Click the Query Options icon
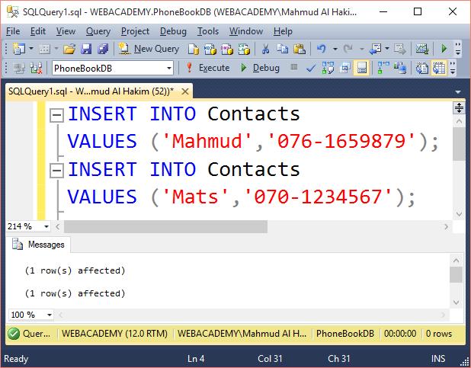Screen dimensions: 471x368 [x=344, y=69]
